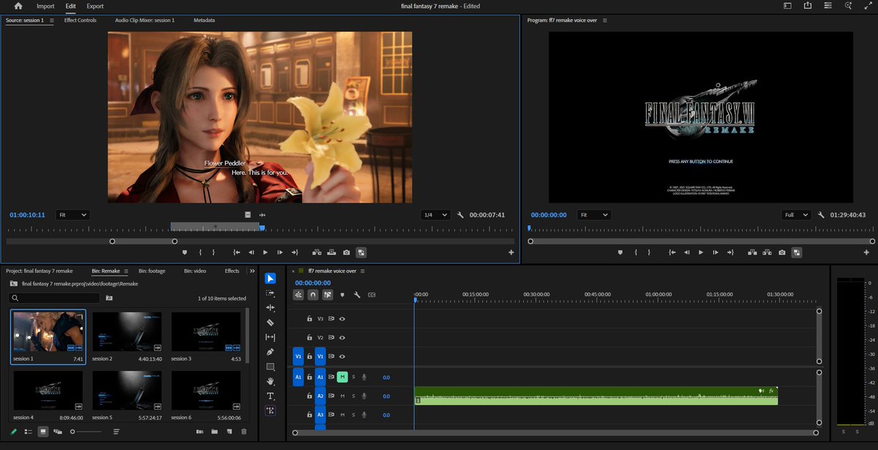Toggle mute on track A1
The image size is (878, 450).
342,377
